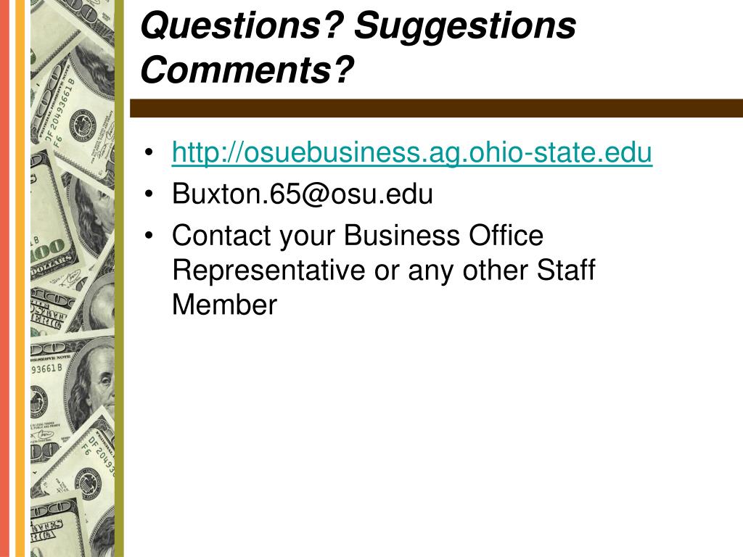Click the '93661 B' serial number fragment
This screenshot has height=557, width=743.
(47, 368)
